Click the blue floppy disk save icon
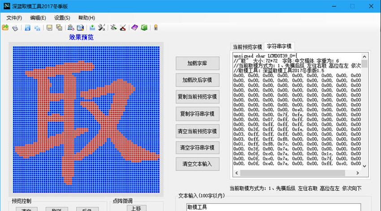The height and width of the screenshot is (211, 381). click(x=27, y=28)
